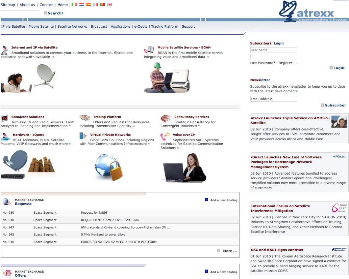This screenshot has height=279, width=349.
Task: Open IP via Satellite menu item
Action: tap(13, 27)
